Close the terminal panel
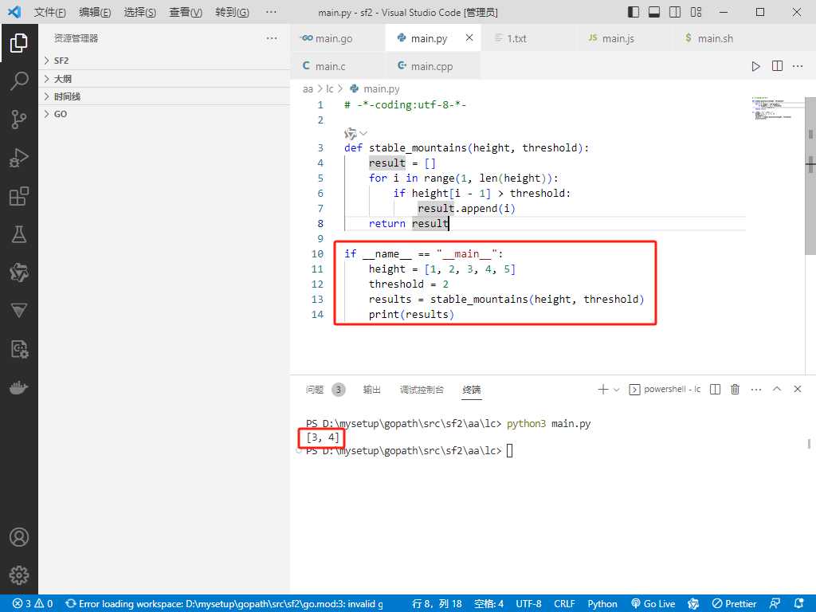 (797, 389)
